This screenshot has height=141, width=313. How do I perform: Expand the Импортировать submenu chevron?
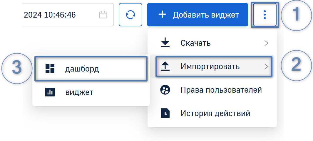(266, 67)
